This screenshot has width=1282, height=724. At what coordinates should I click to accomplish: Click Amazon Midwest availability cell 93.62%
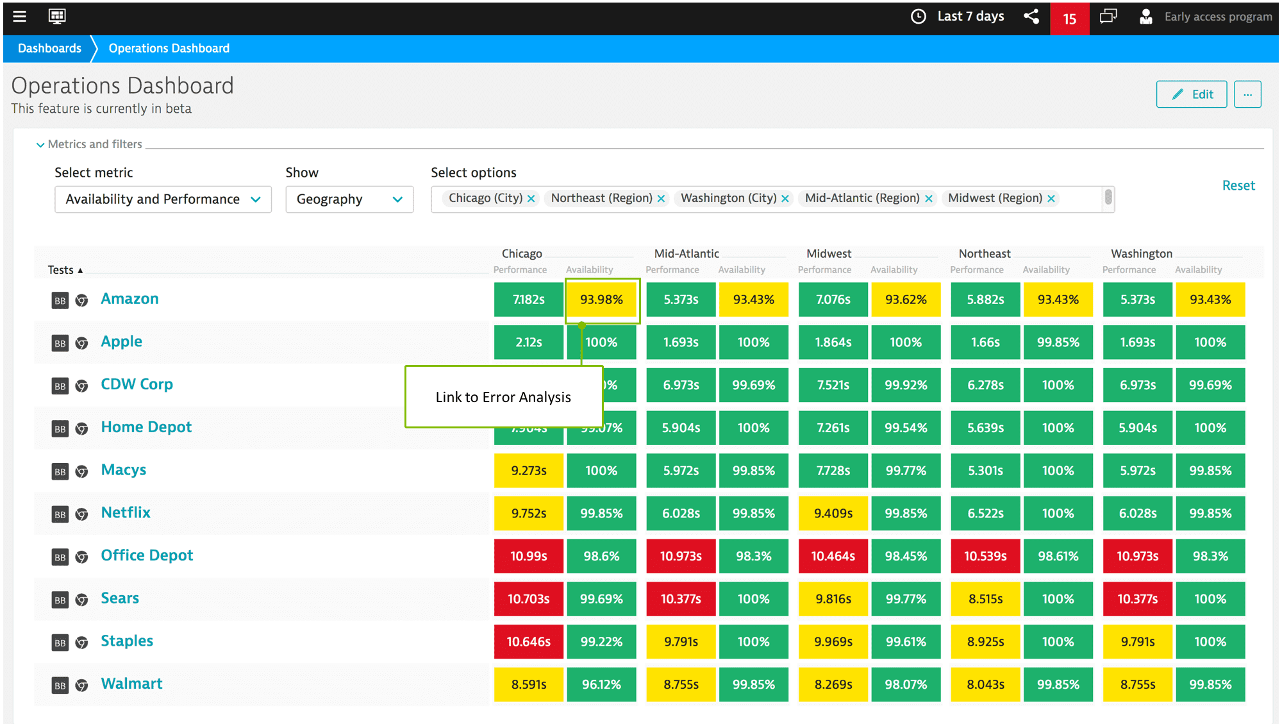coord(906,299)
